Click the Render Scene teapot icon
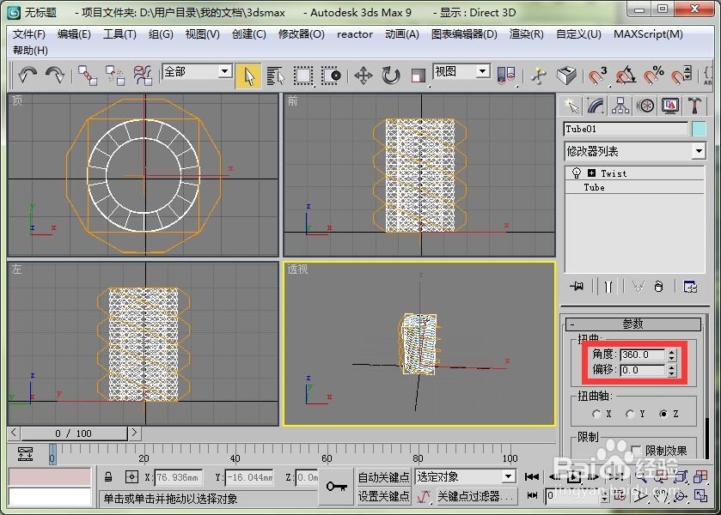721x515 pixels. click(x=566, y=76)
